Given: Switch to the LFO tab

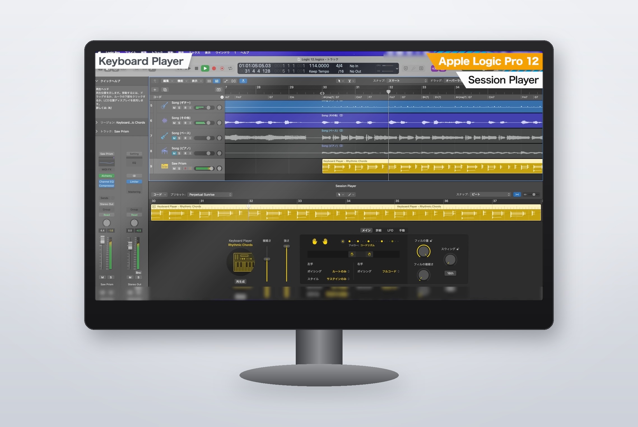Looking at the screenshot, I should coord(390,230).
